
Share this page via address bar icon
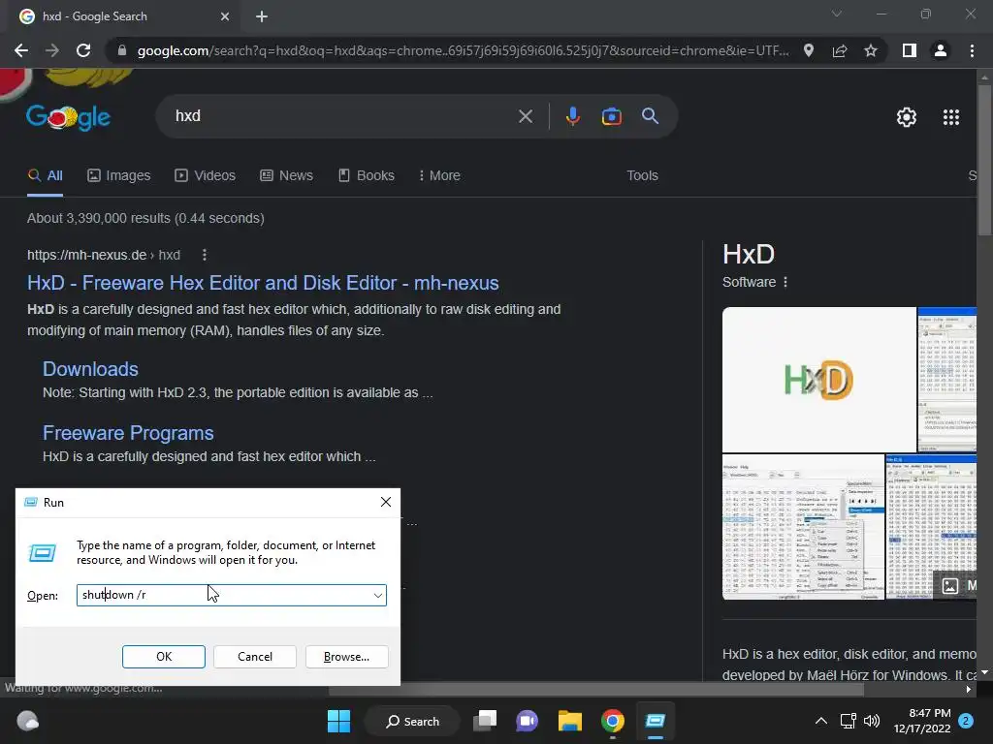pyautogui.click(x=840, y=50)
